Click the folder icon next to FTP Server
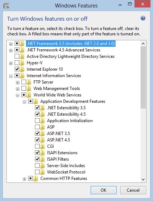This screenshot has width=153, height=201. [29, 82]
